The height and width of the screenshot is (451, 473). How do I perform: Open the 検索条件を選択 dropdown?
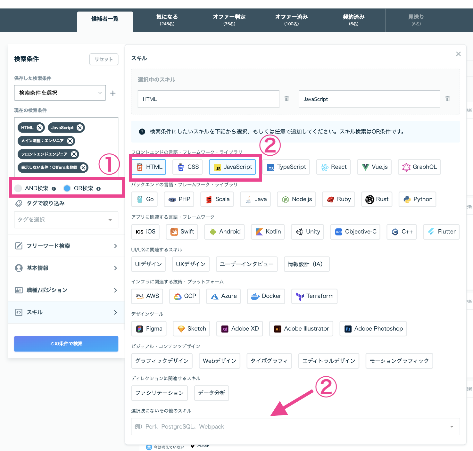click(60, 93)
